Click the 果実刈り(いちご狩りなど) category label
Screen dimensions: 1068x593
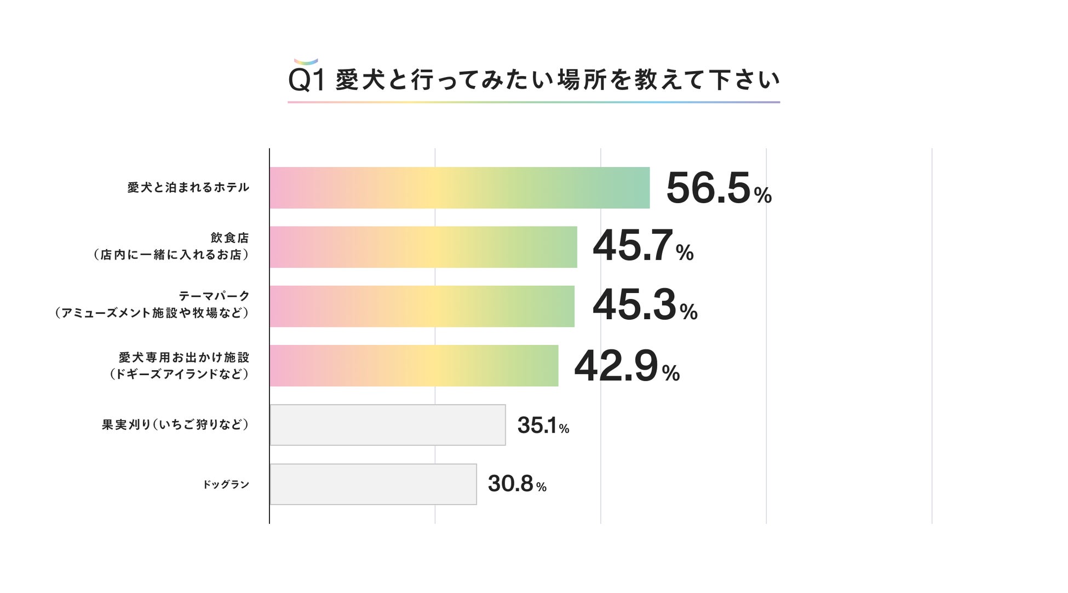click(x=175, y=425)
